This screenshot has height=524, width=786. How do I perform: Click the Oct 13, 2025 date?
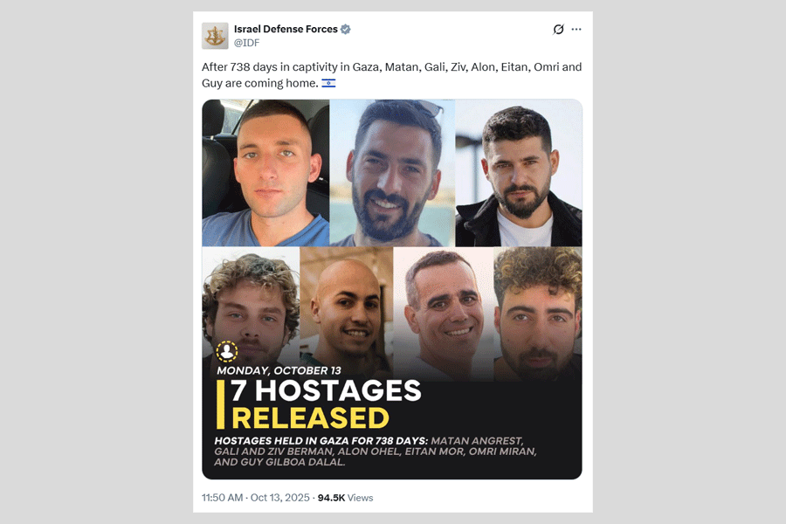coord(279,498)
